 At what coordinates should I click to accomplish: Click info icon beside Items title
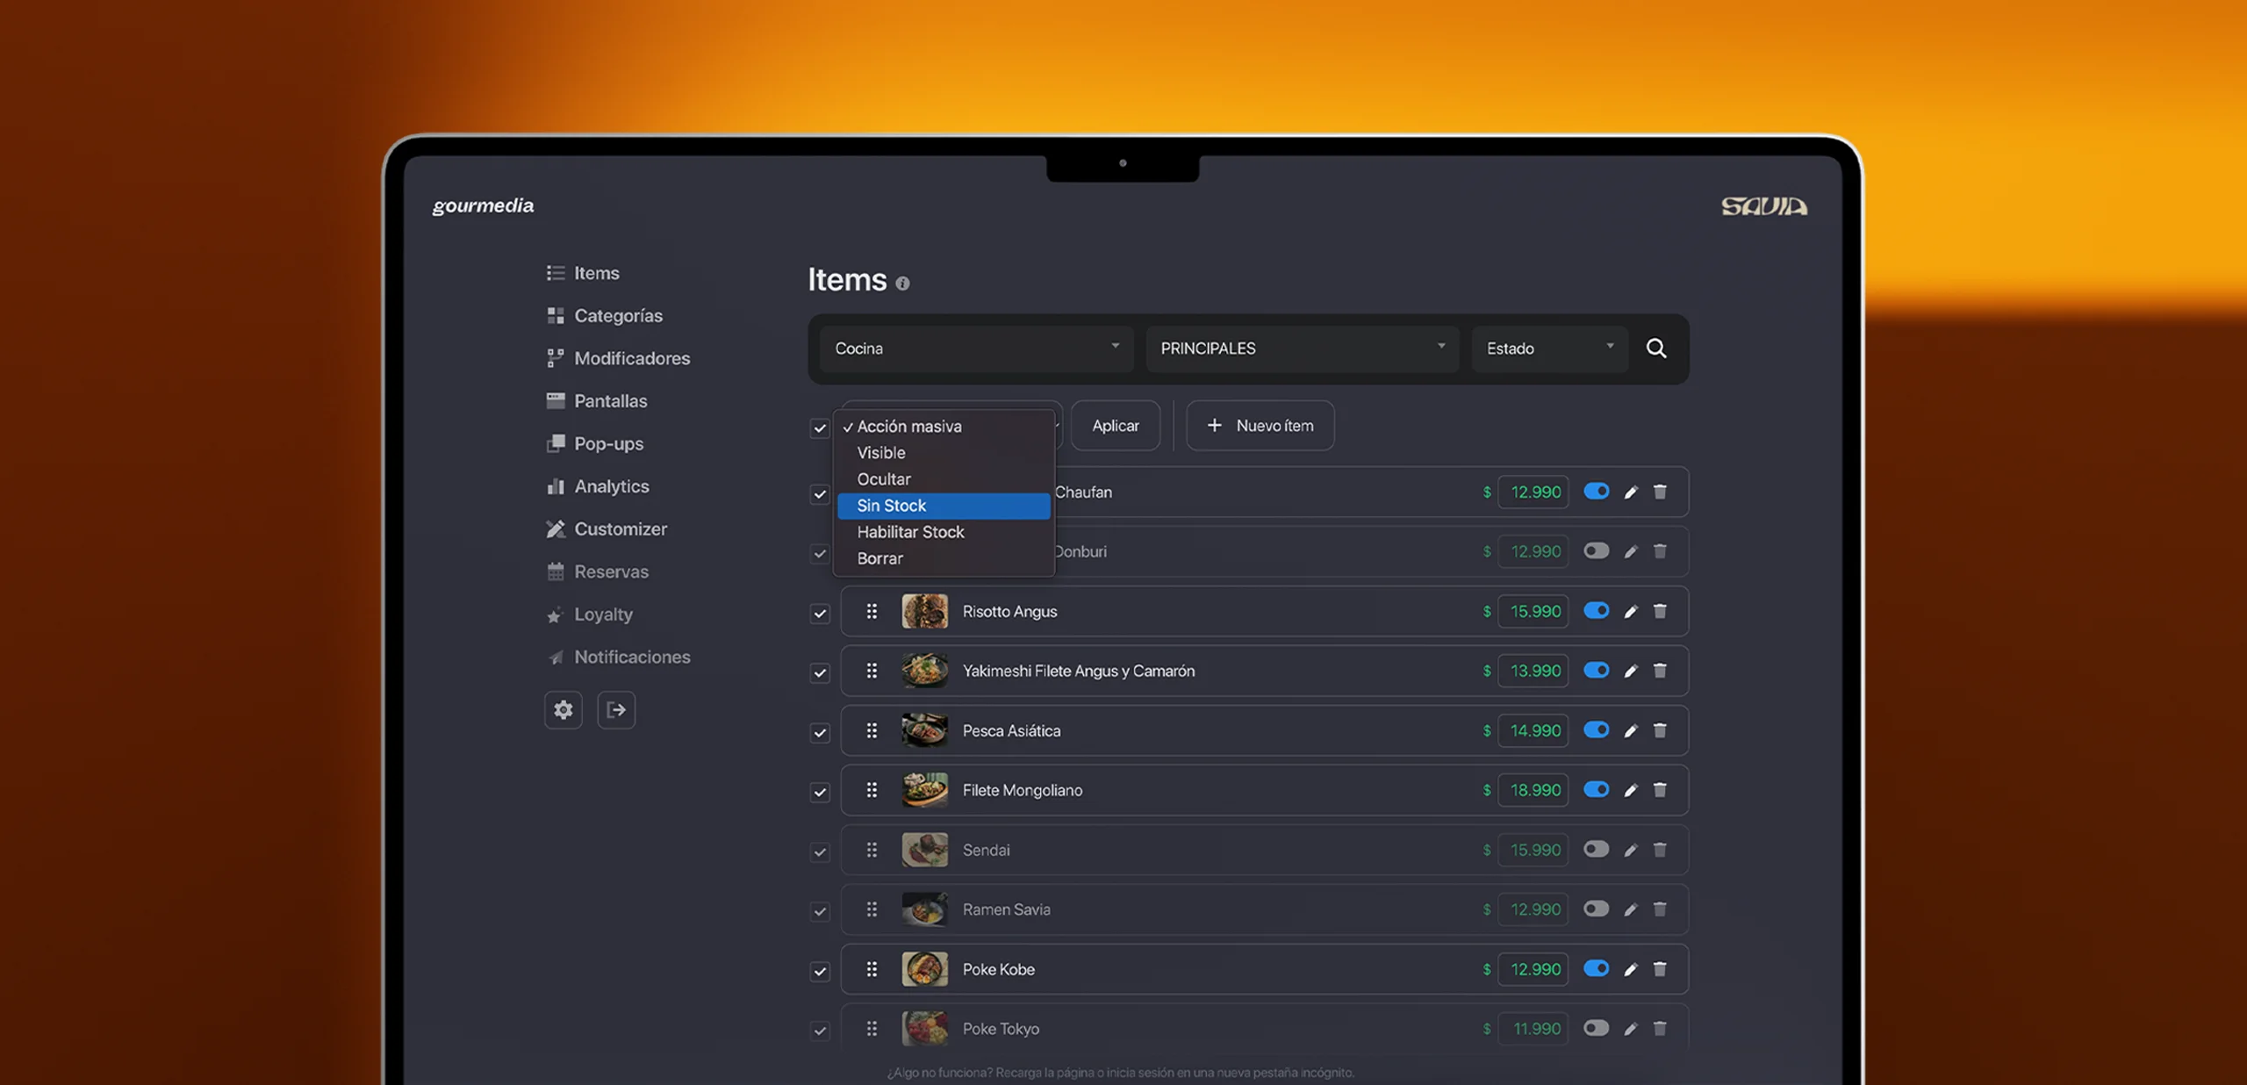(902, 284)
